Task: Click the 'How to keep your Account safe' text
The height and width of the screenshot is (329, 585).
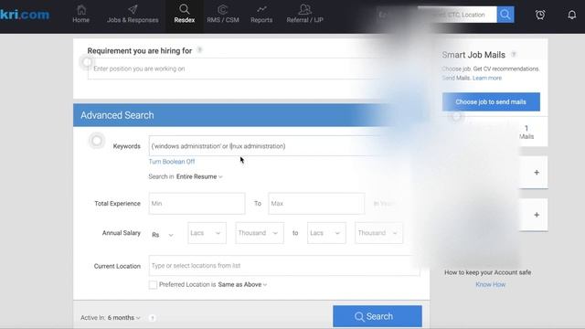Action: point(487,272)
